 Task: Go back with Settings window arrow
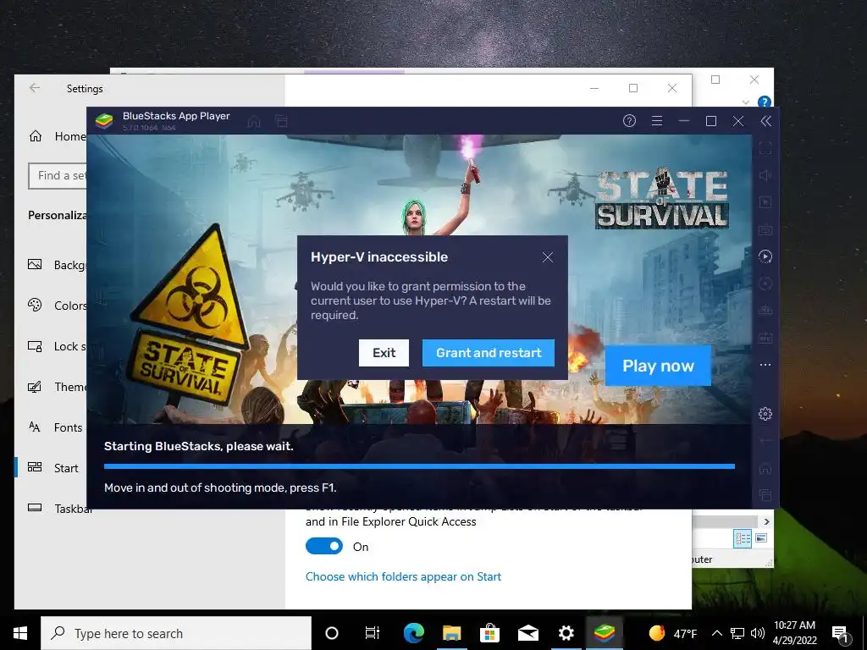coord(35,88)
